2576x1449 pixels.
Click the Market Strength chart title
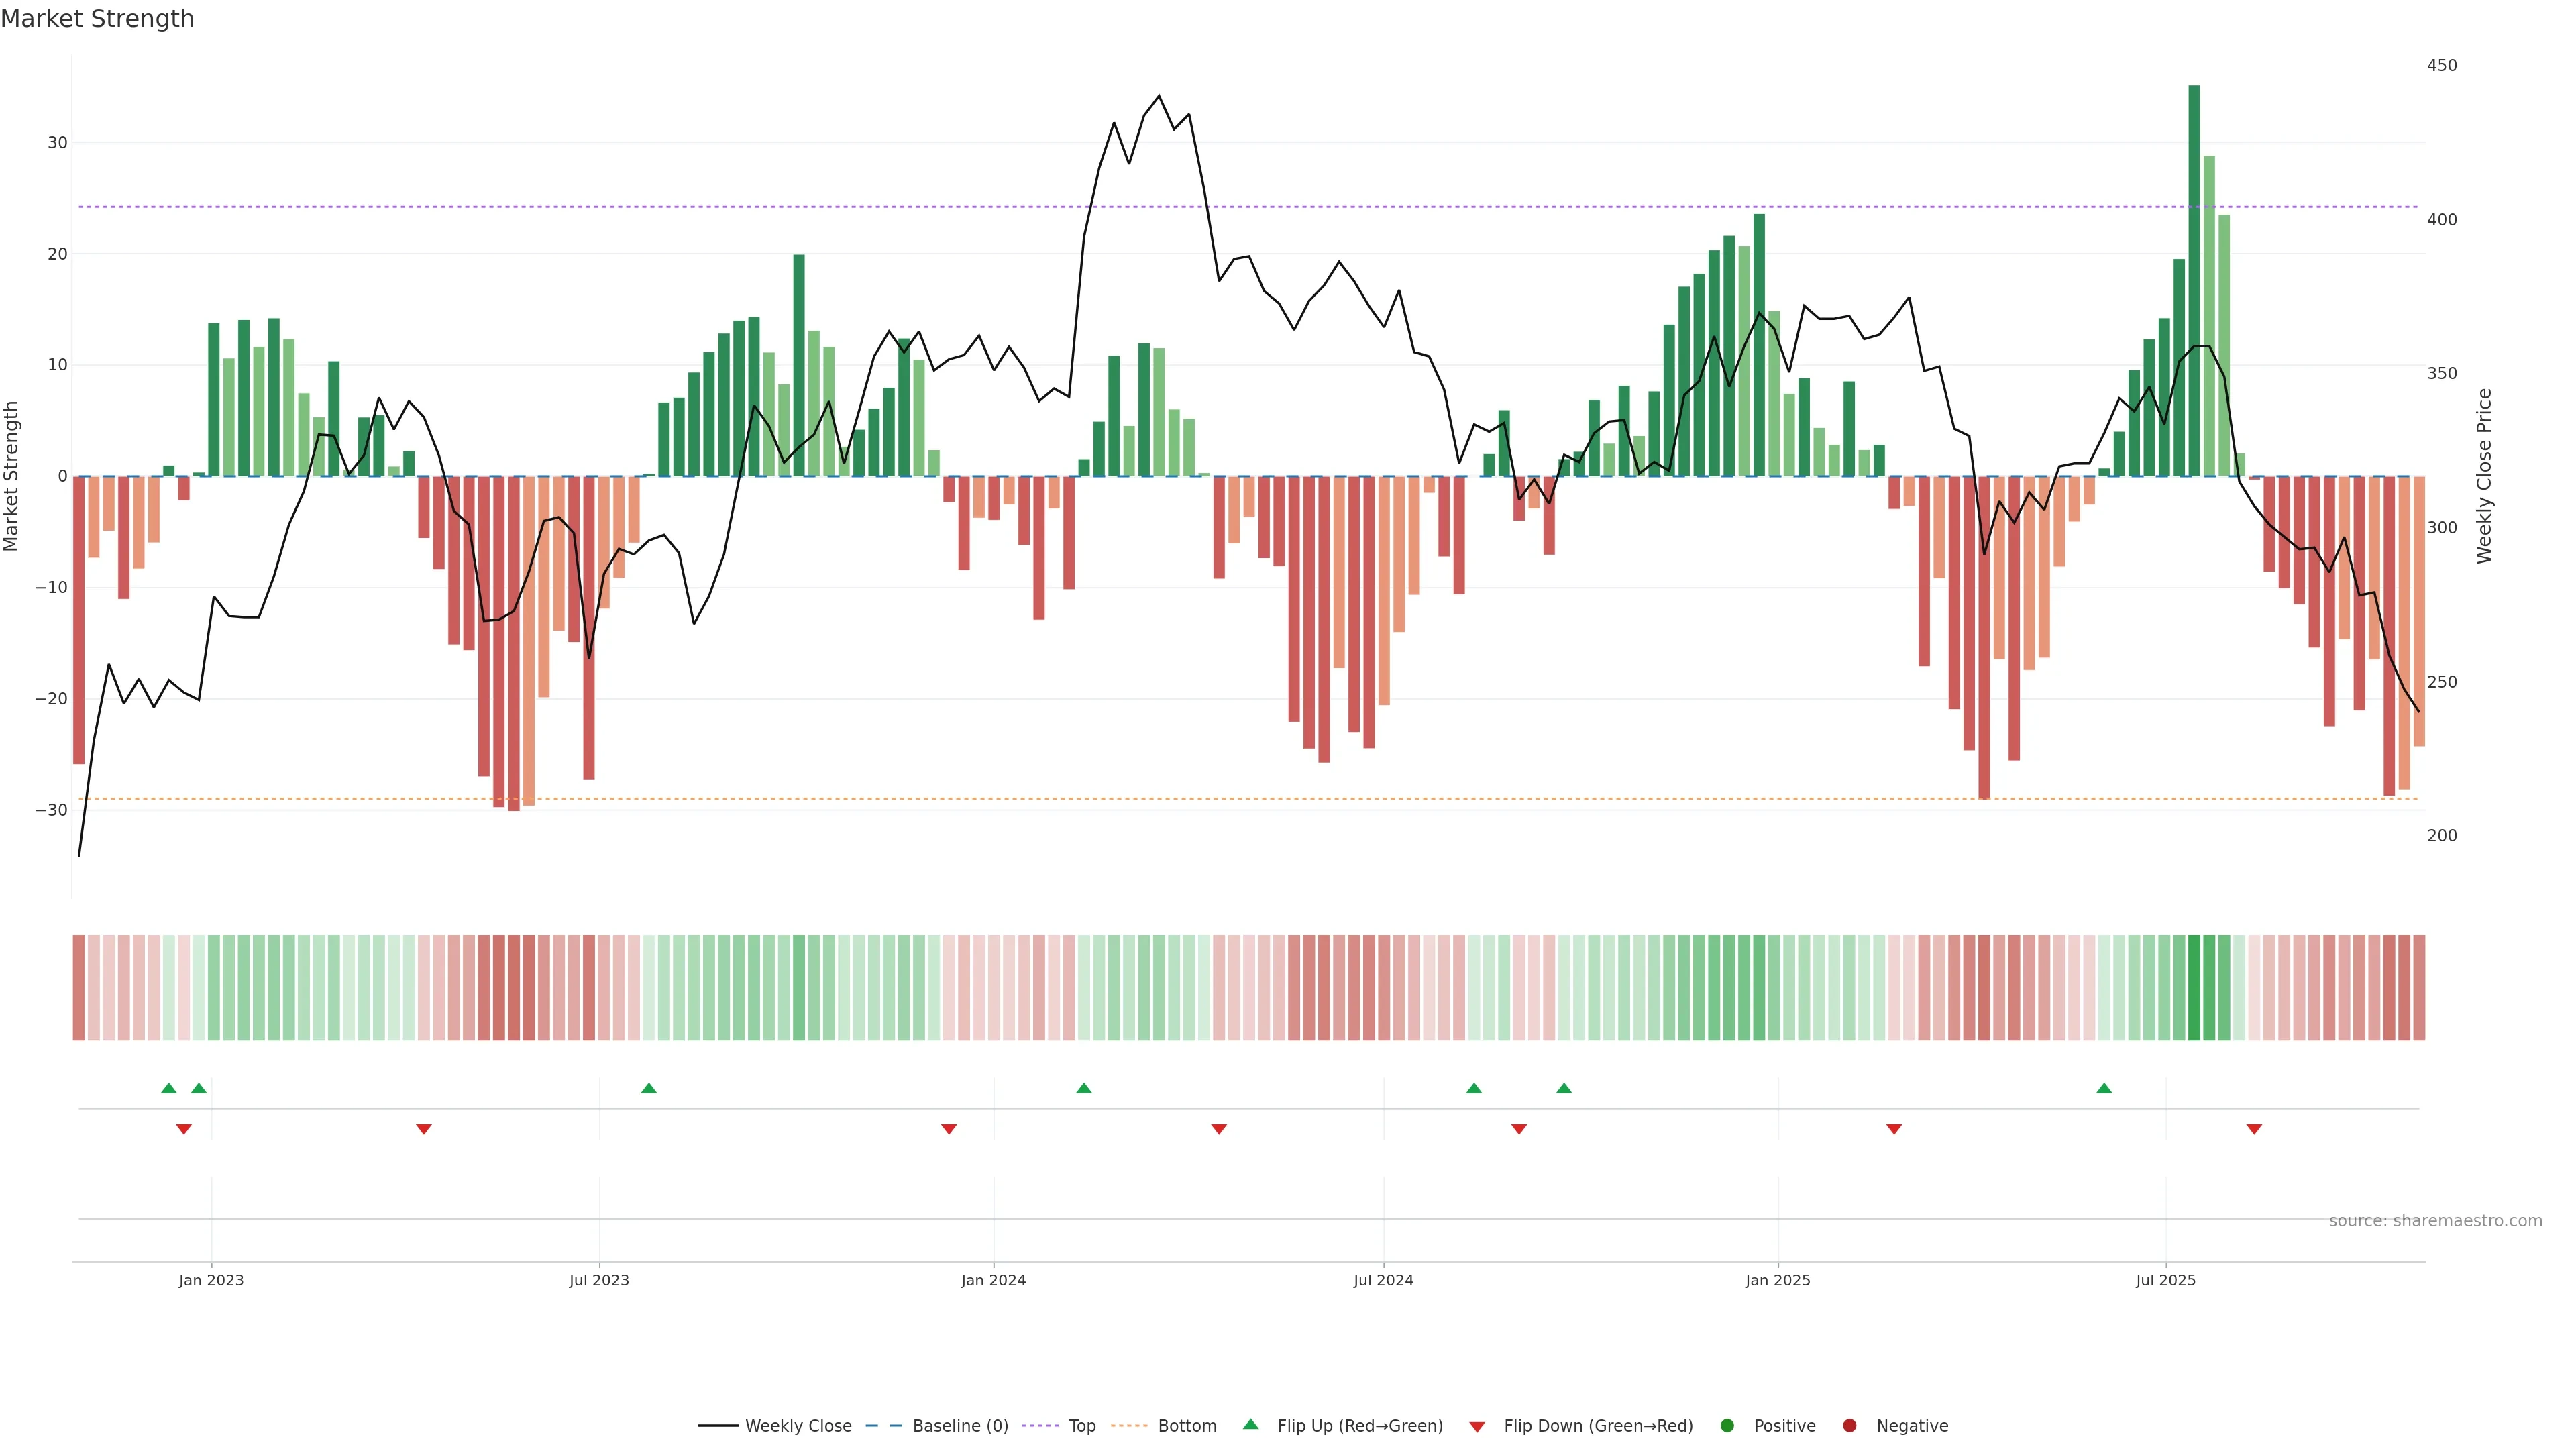tap(97, 19)
